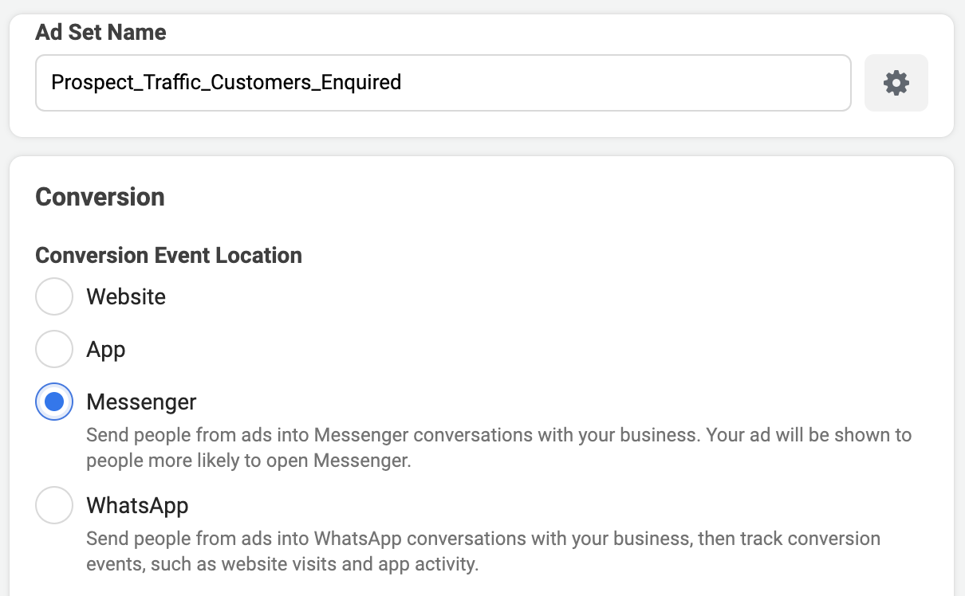Click the WhatsApp description paragraph
The image size is (965, 596).
click(483, 551)
